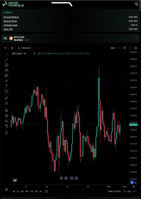
Task: Click the BTC/USD - 1h chart legend title
Action: tap(20, 54)
